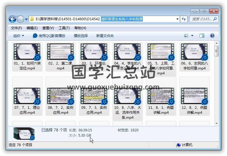Click the QQ影音 icon in the toolbar

(x=35, y=36)
